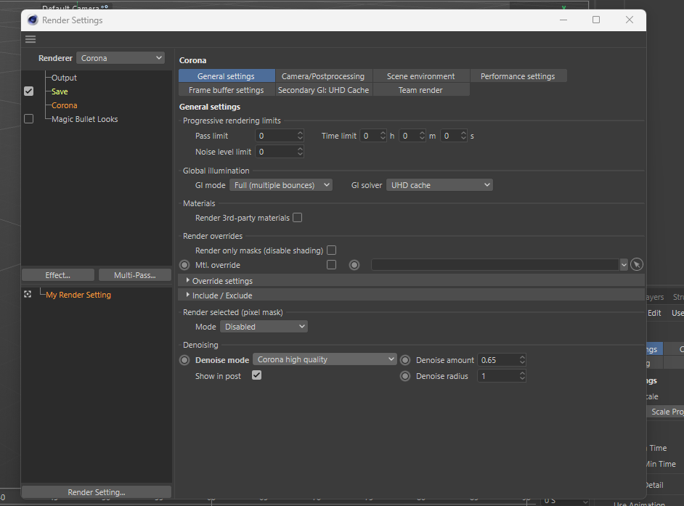684x506 pixels.
Task: Click the Cinema 4D logo icon in title bar
Action: pyautogui.click(x=33, y=20)
